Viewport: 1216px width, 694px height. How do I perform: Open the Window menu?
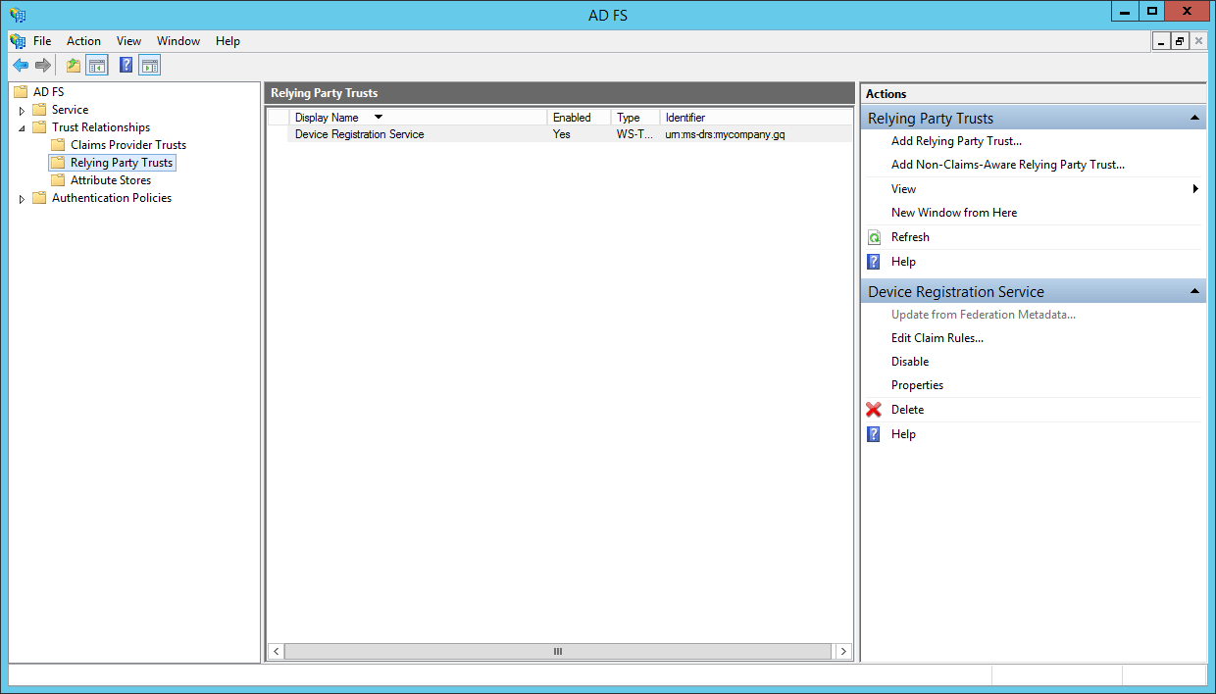click(x=178, y=41)
